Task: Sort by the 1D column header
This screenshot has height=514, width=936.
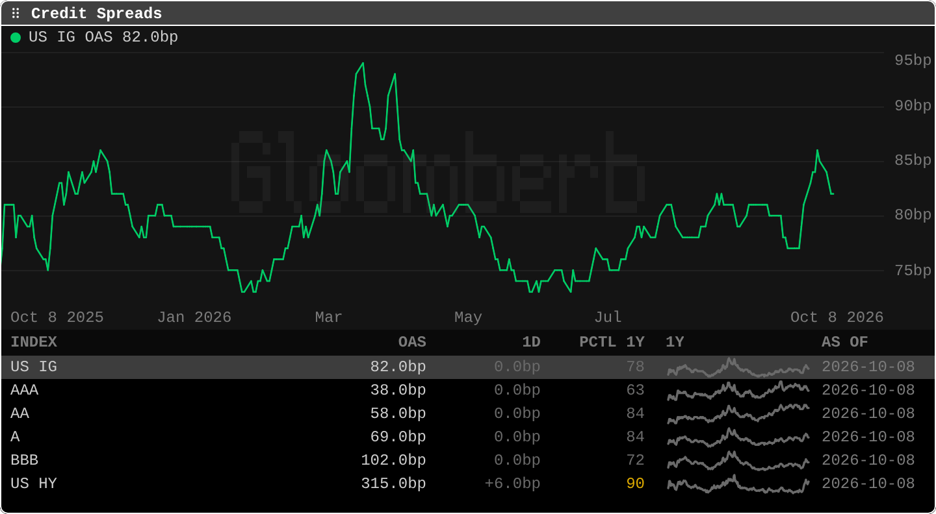Action: coord(531,342)
